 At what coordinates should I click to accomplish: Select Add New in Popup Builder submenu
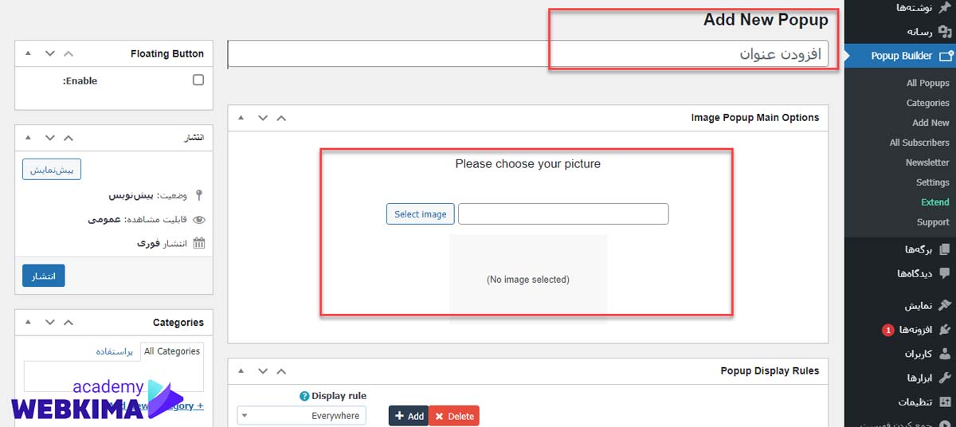(x=931, y=123)
